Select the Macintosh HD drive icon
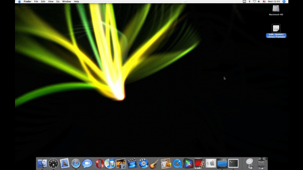The image size is (303, 170). click(276, 9)
